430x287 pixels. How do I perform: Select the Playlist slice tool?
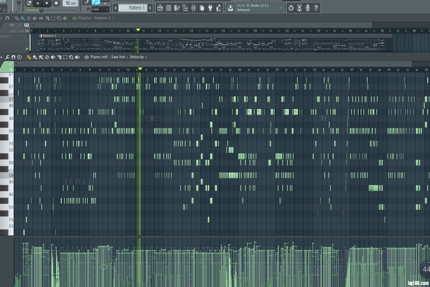(x=47, y=18)
